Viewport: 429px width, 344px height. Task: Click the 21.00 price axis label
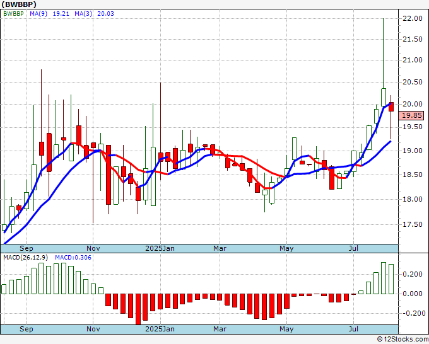coord(413,60)
